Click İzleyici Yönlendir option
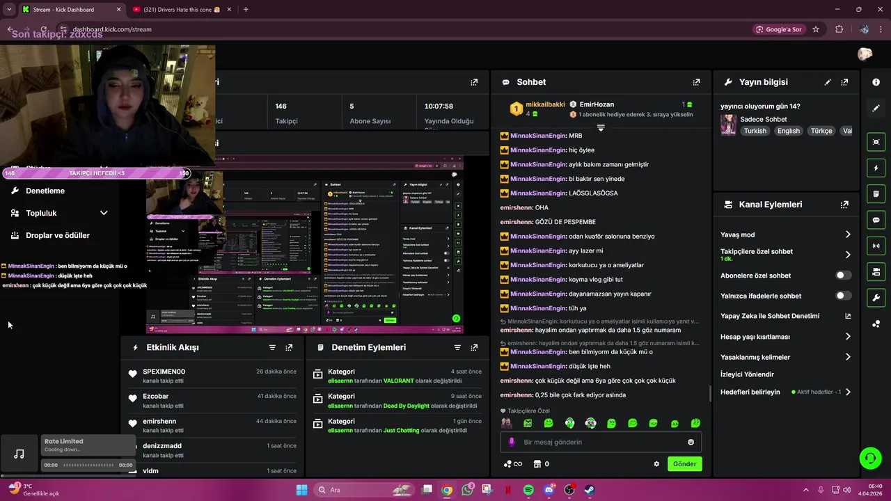The image size is (891, 501). (747, 374)
